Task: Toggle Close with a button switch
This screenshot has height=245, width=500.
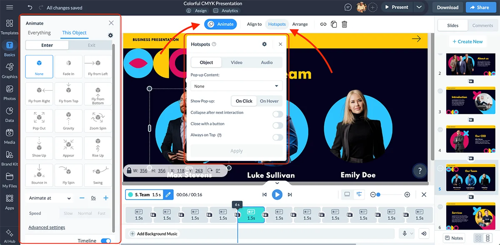Action: point(277,126)
